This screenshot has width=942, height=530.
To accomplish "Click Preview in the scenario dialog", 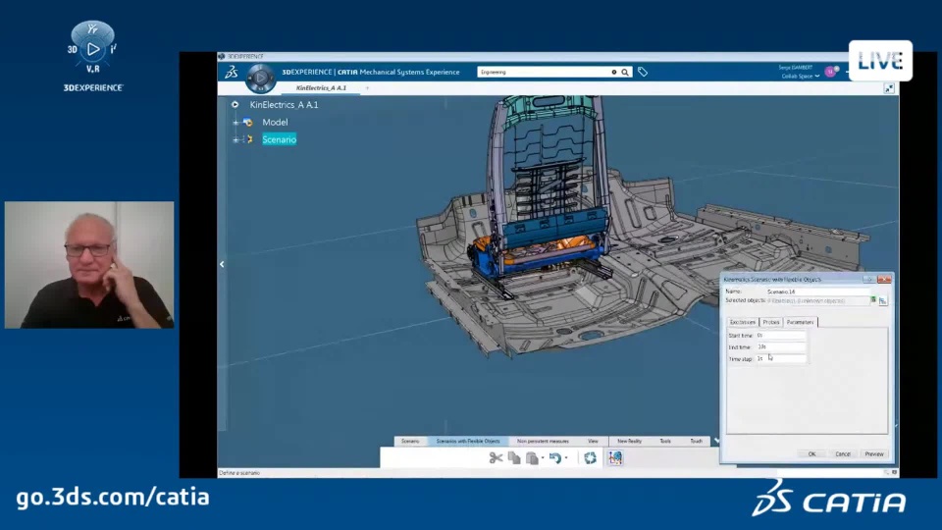I will coord(874,454).
